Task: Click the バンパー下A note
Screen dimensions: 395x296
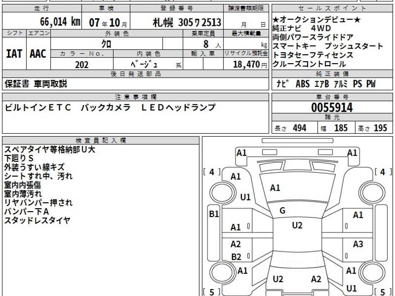Action: [26, 211]
